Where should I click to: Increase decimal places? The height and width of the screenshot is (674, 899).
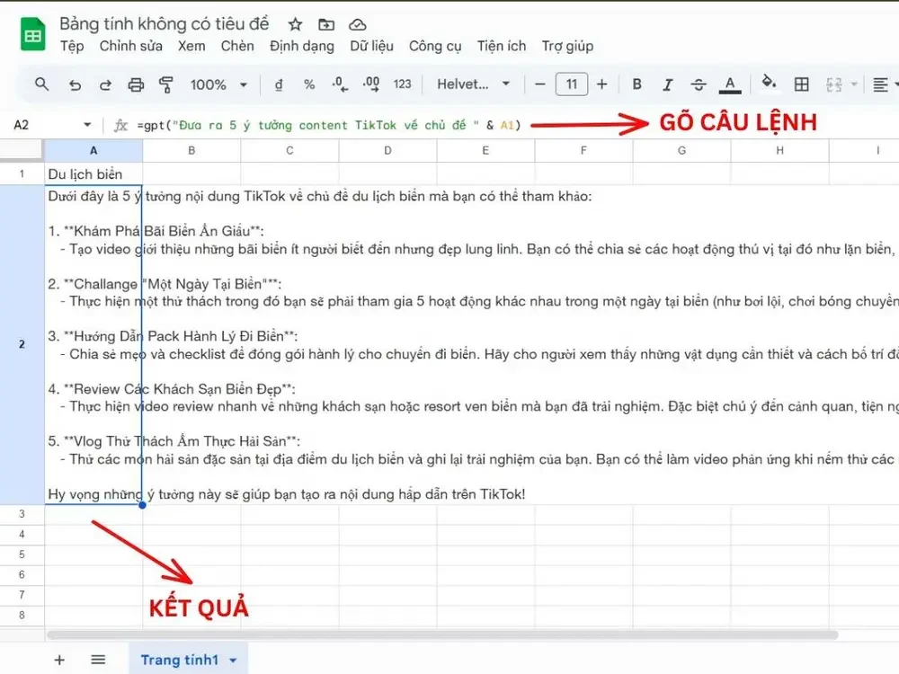(x=371, y=84)
